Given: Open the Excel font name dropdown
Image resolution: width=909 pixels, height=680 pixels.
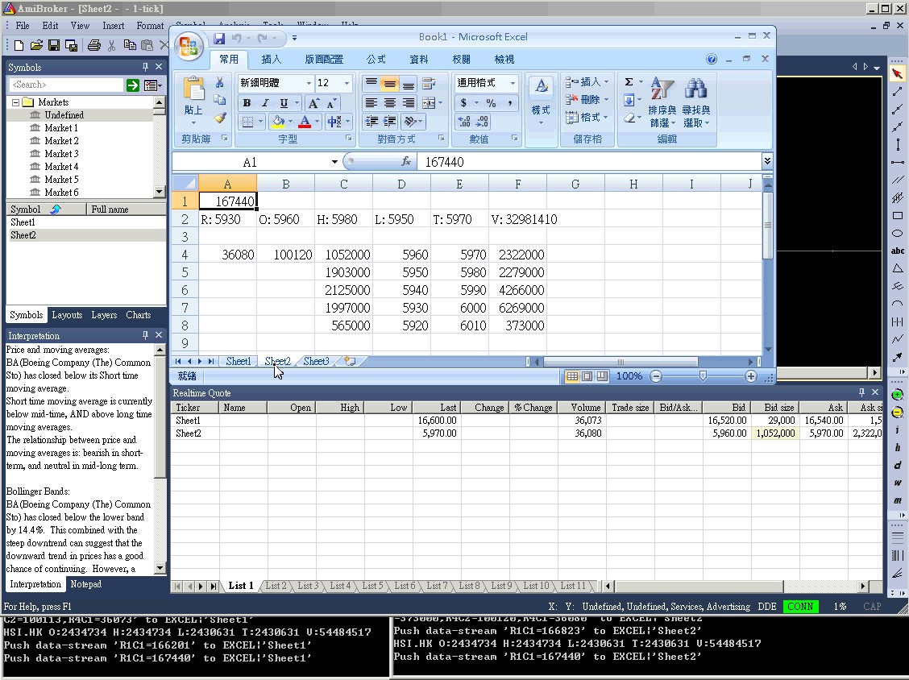Looking at the screenshot, I should (x=309, y=84).
